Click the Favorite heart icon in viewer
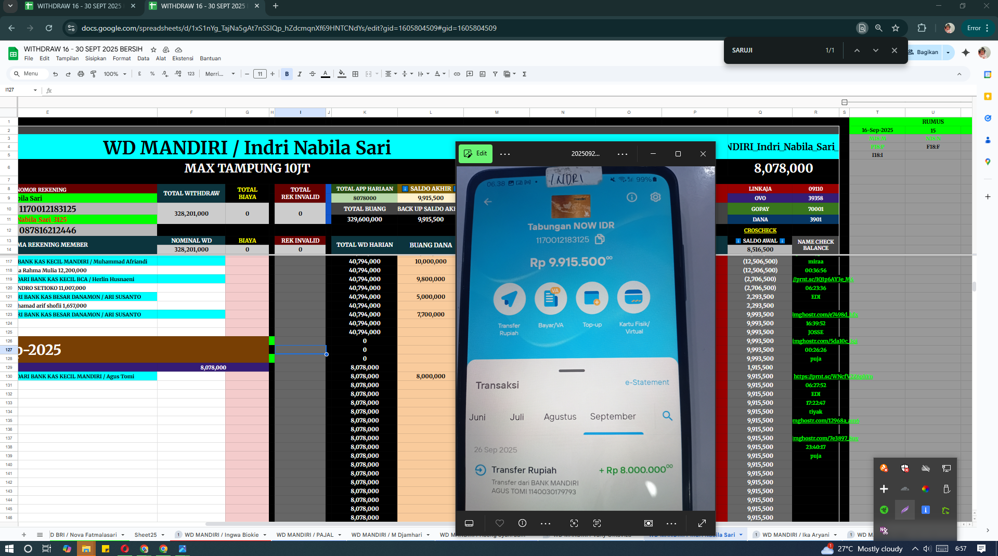This screenshot has width=998, height=556. click(x=499, y=523)
